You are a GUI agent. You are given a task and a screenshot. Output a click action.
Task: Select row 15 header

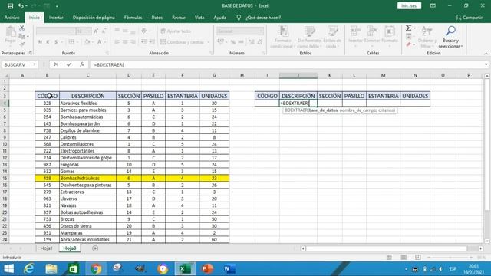tap(5, 178)
